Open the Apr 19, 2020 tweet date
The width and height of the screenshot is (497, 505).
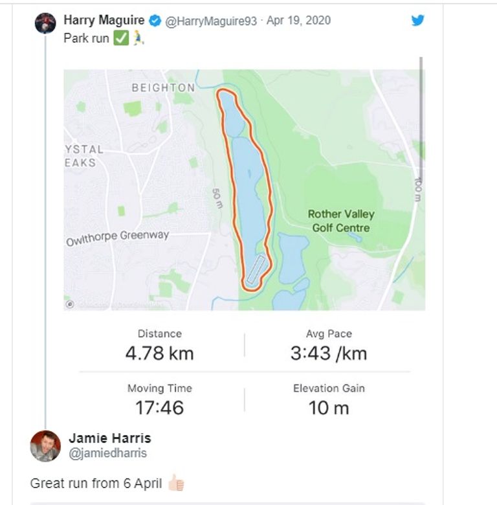point(298,21)
